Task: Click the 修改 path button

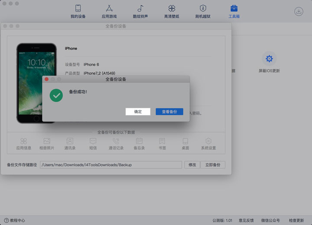Action: 192,165
